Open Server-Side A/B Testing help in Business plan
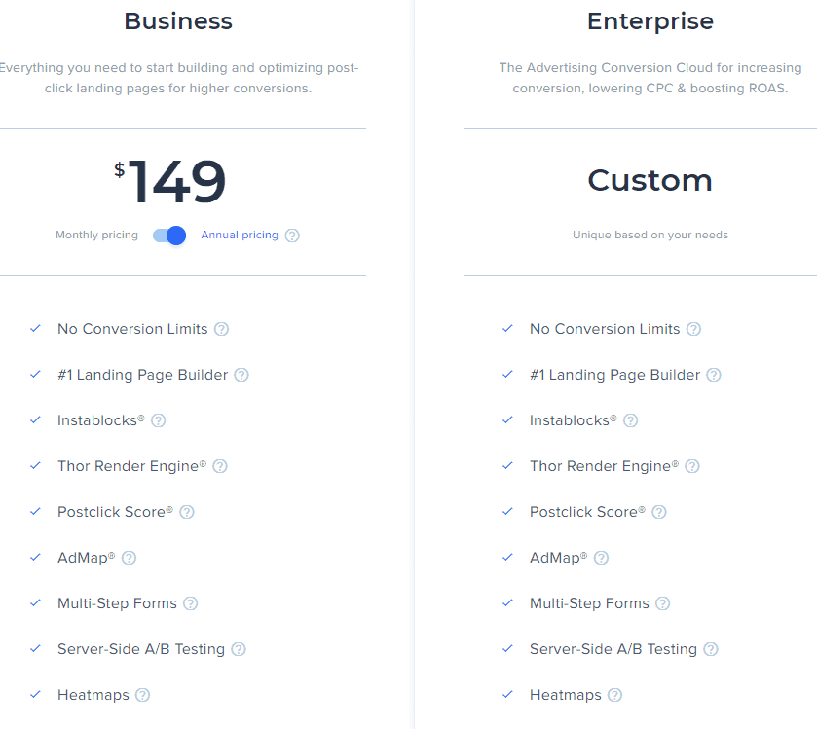This screenshot has height=729, width=817. tap(239, 649)
